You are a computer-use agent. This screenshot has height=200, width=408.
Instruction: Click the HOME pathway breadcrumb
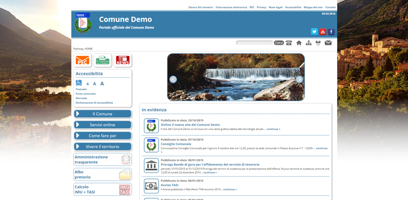pyautogui.click(x=89, y=49)
